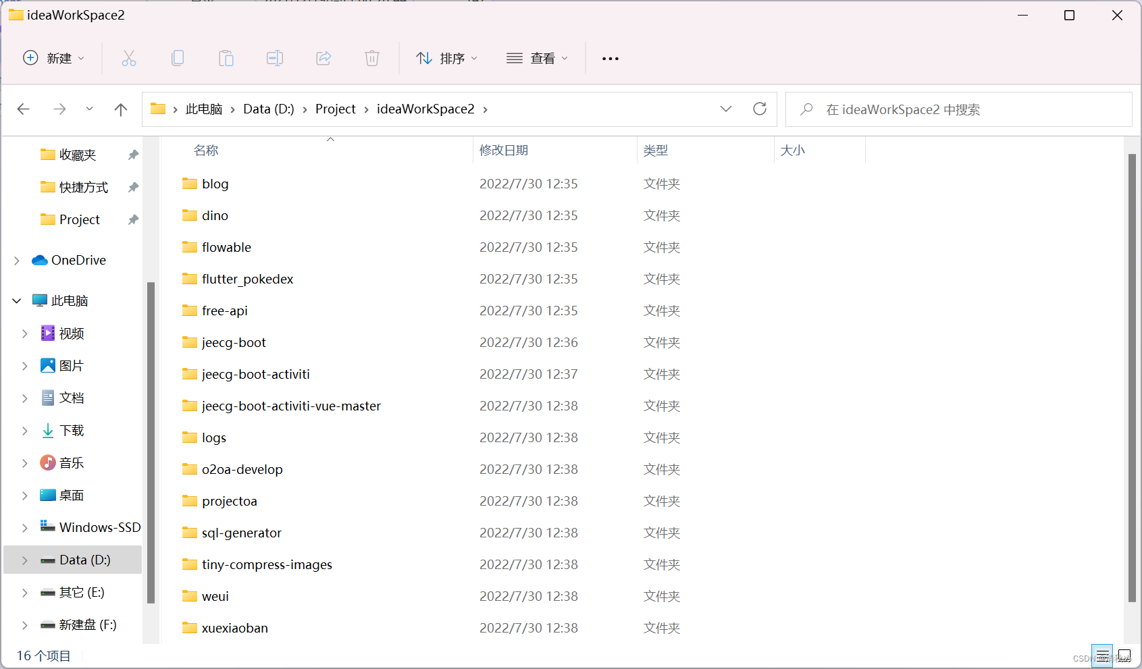Expand the OneDrive tree node
Image resolution: width=1142 pixels, height=669 pixels.
17,261
